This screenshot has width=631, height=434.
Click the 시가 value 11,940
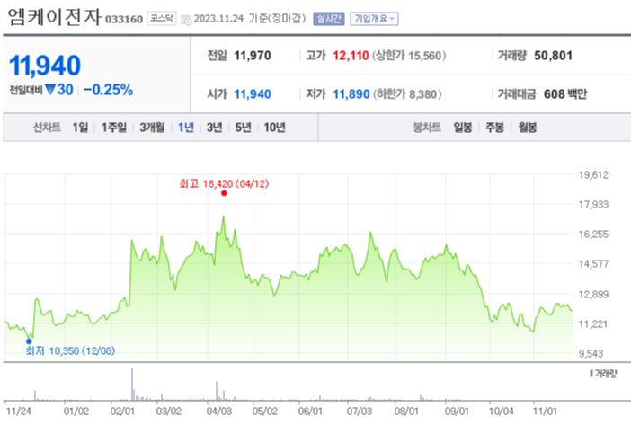point(253,94)
